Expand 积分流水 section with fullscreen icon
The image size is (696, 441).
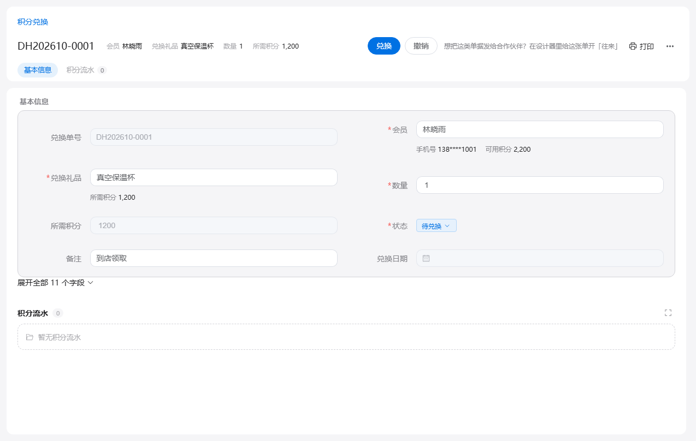(x=668, y=313)
